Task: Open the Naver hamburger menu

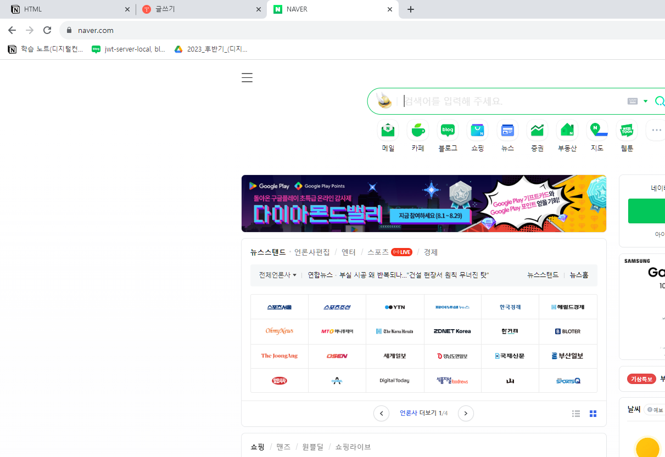Action: point(247,78)
